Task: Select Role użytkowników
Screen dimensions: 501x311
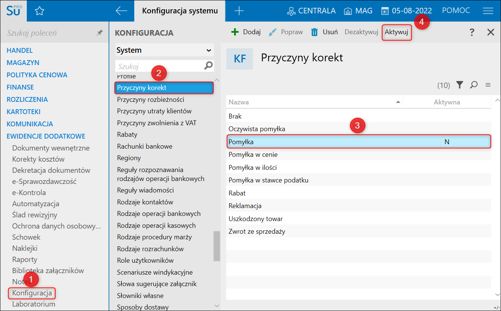Action: tap(145, 260)
